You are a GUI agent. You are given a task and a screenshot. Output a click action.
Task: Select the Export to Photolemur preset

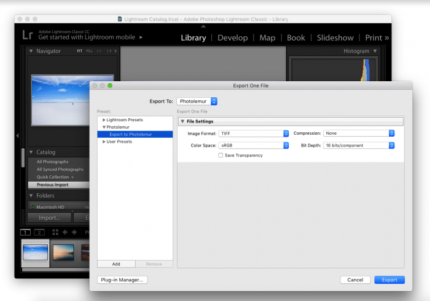(135, 134)
